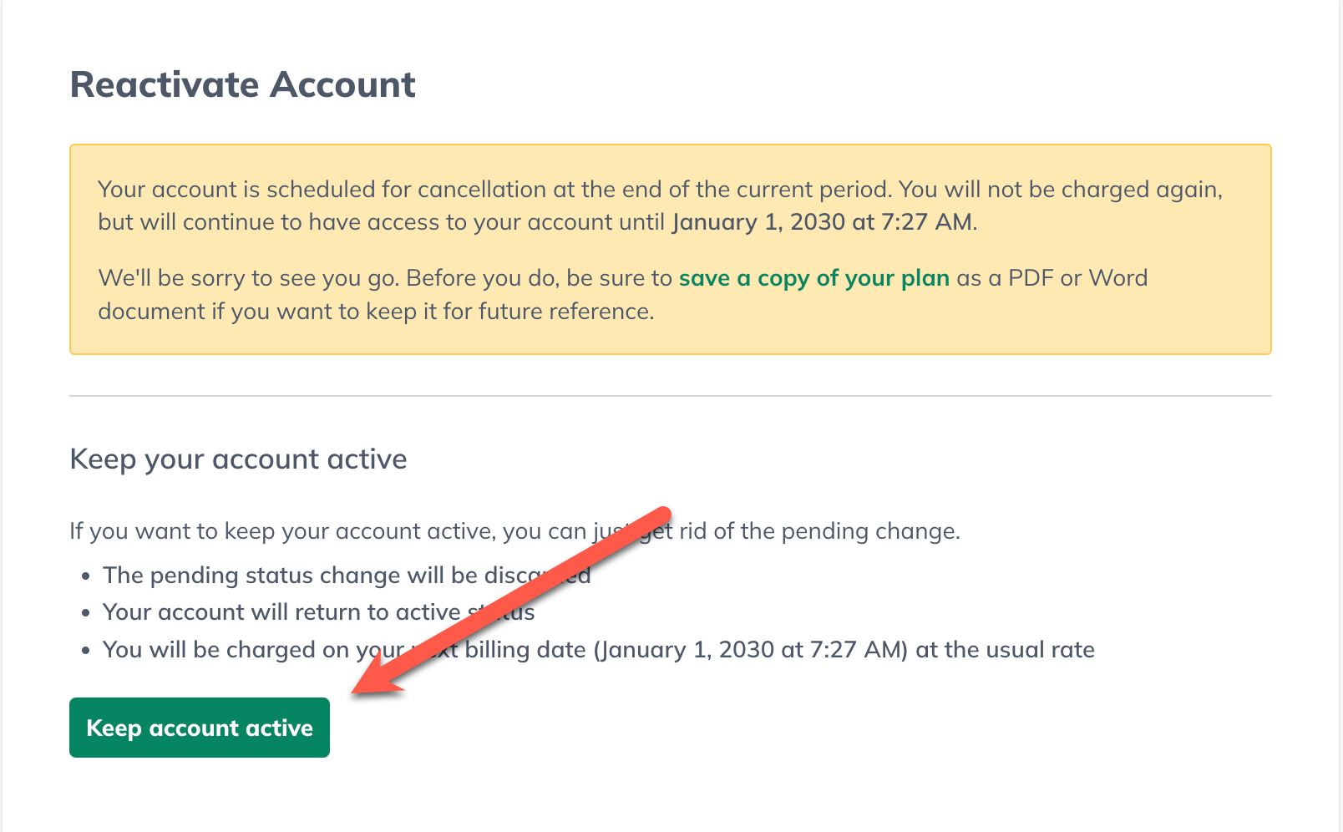This screenshot has height=832, width=1343.
Task: Select the Reactivate Account page heading
Action: tap(243, 84)
